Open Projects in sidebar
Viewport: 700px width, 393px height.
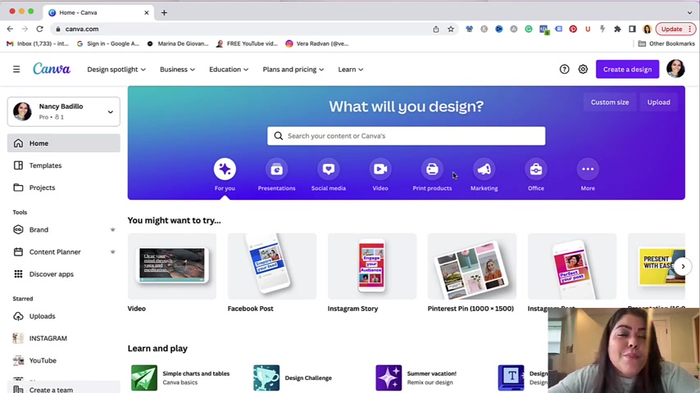pos(63,187)
